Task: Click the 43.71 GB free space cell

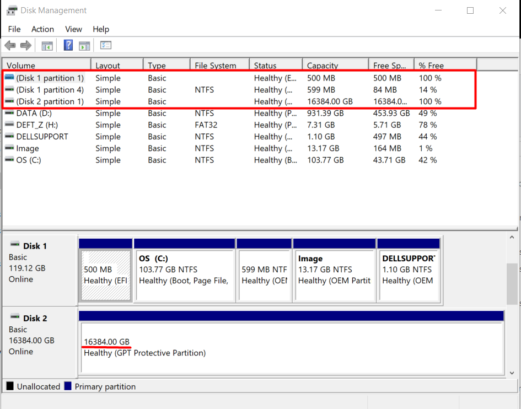Action: 389,160
